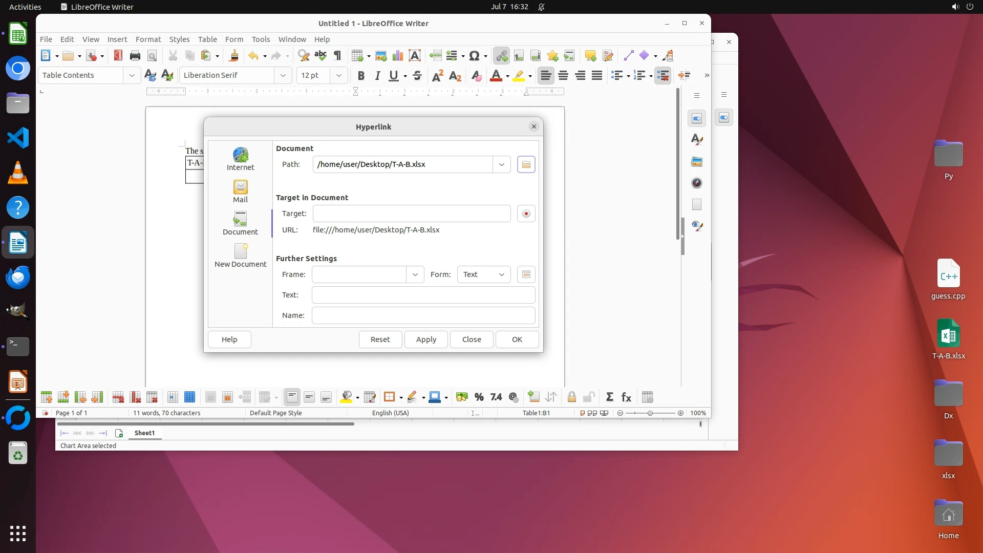
Task: Toggle formatting marks (pilcrow) display
Action: (337, 56)
